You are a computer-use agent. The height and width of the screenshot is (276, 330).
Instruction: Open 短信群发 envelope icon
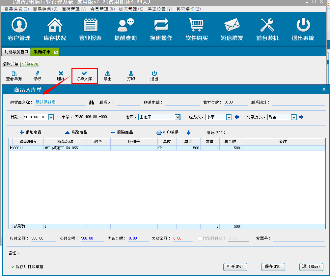[232, 29]
